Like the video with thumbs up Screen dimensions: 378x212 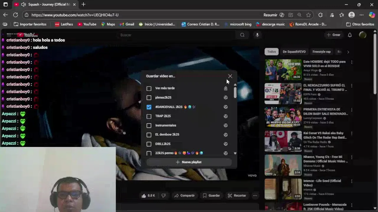(x=148, y=196)
